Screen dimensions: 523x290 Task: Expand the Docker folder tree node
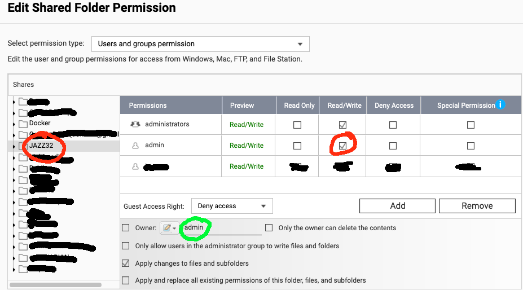click(14, 123)
